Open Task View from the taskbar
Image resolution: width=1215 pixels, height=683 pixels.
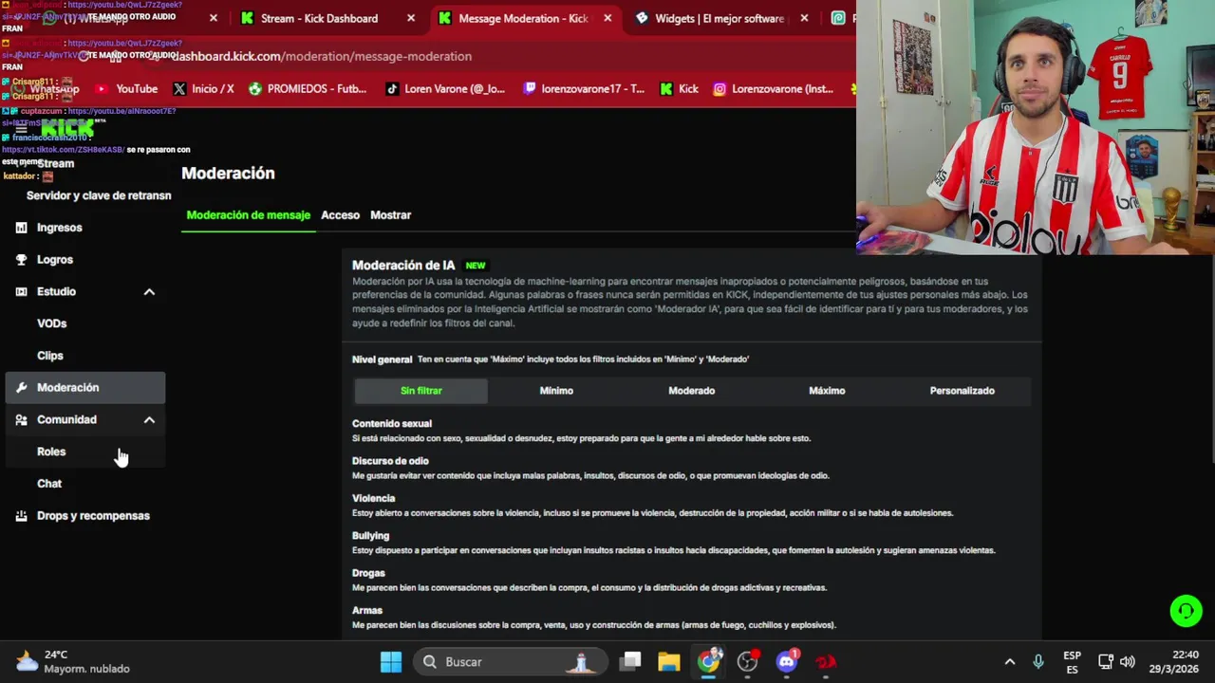630,662
